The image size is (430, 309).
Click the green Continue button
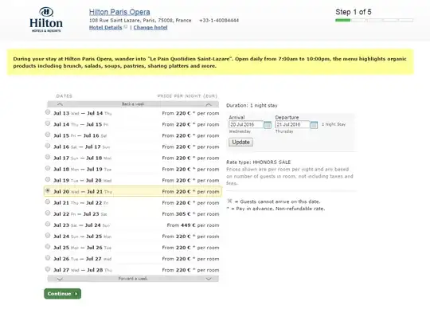63,294
